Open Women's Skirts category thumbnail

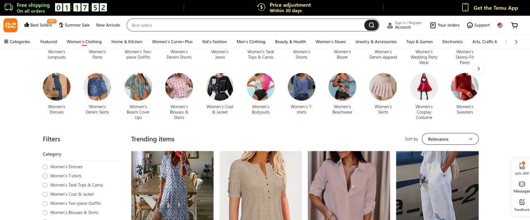pos(383,87)
